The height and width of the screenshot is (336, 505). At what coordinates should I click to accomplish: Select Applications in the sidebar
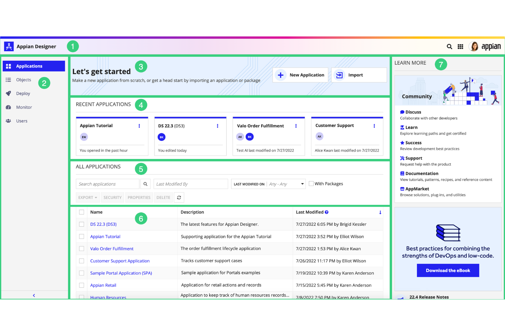tap(34, 66)
